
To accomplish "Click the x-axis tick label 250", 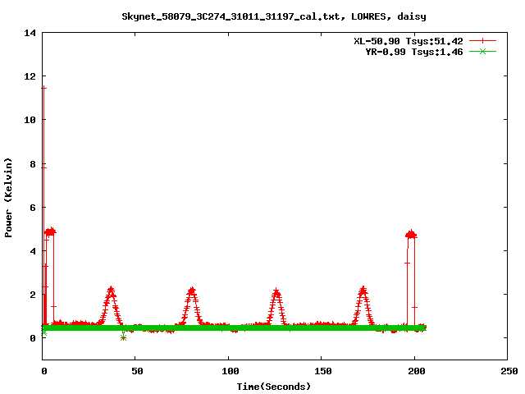I will [x=509, y=371].
